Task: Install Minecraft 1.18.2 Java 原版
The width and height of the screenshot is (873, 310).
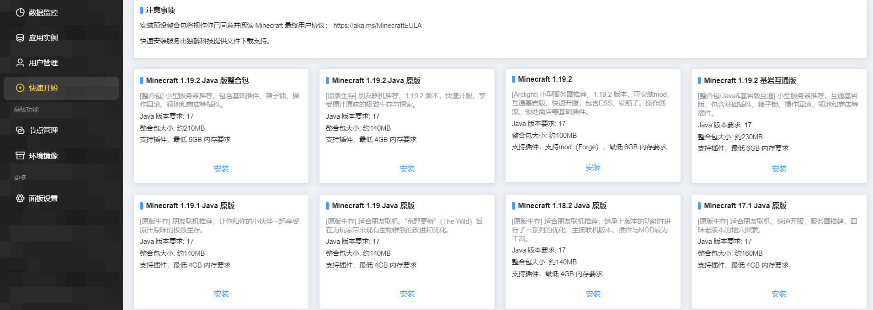Action: (593, 294)
